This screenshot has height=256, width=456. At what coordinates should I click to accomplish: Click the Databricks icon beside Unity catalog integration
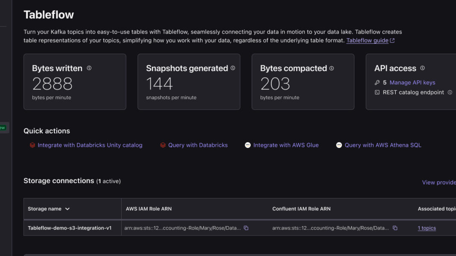point(32,145)
